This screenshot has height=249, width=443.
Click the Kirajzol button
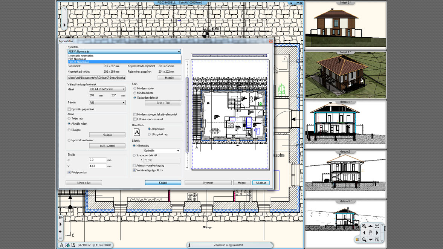(x=163, y=183)
